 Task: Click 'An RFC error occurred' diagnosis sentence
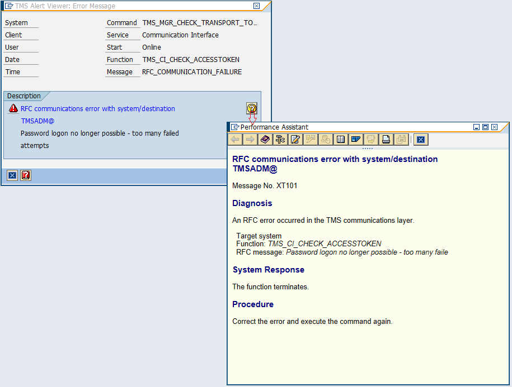pos(323,220)
